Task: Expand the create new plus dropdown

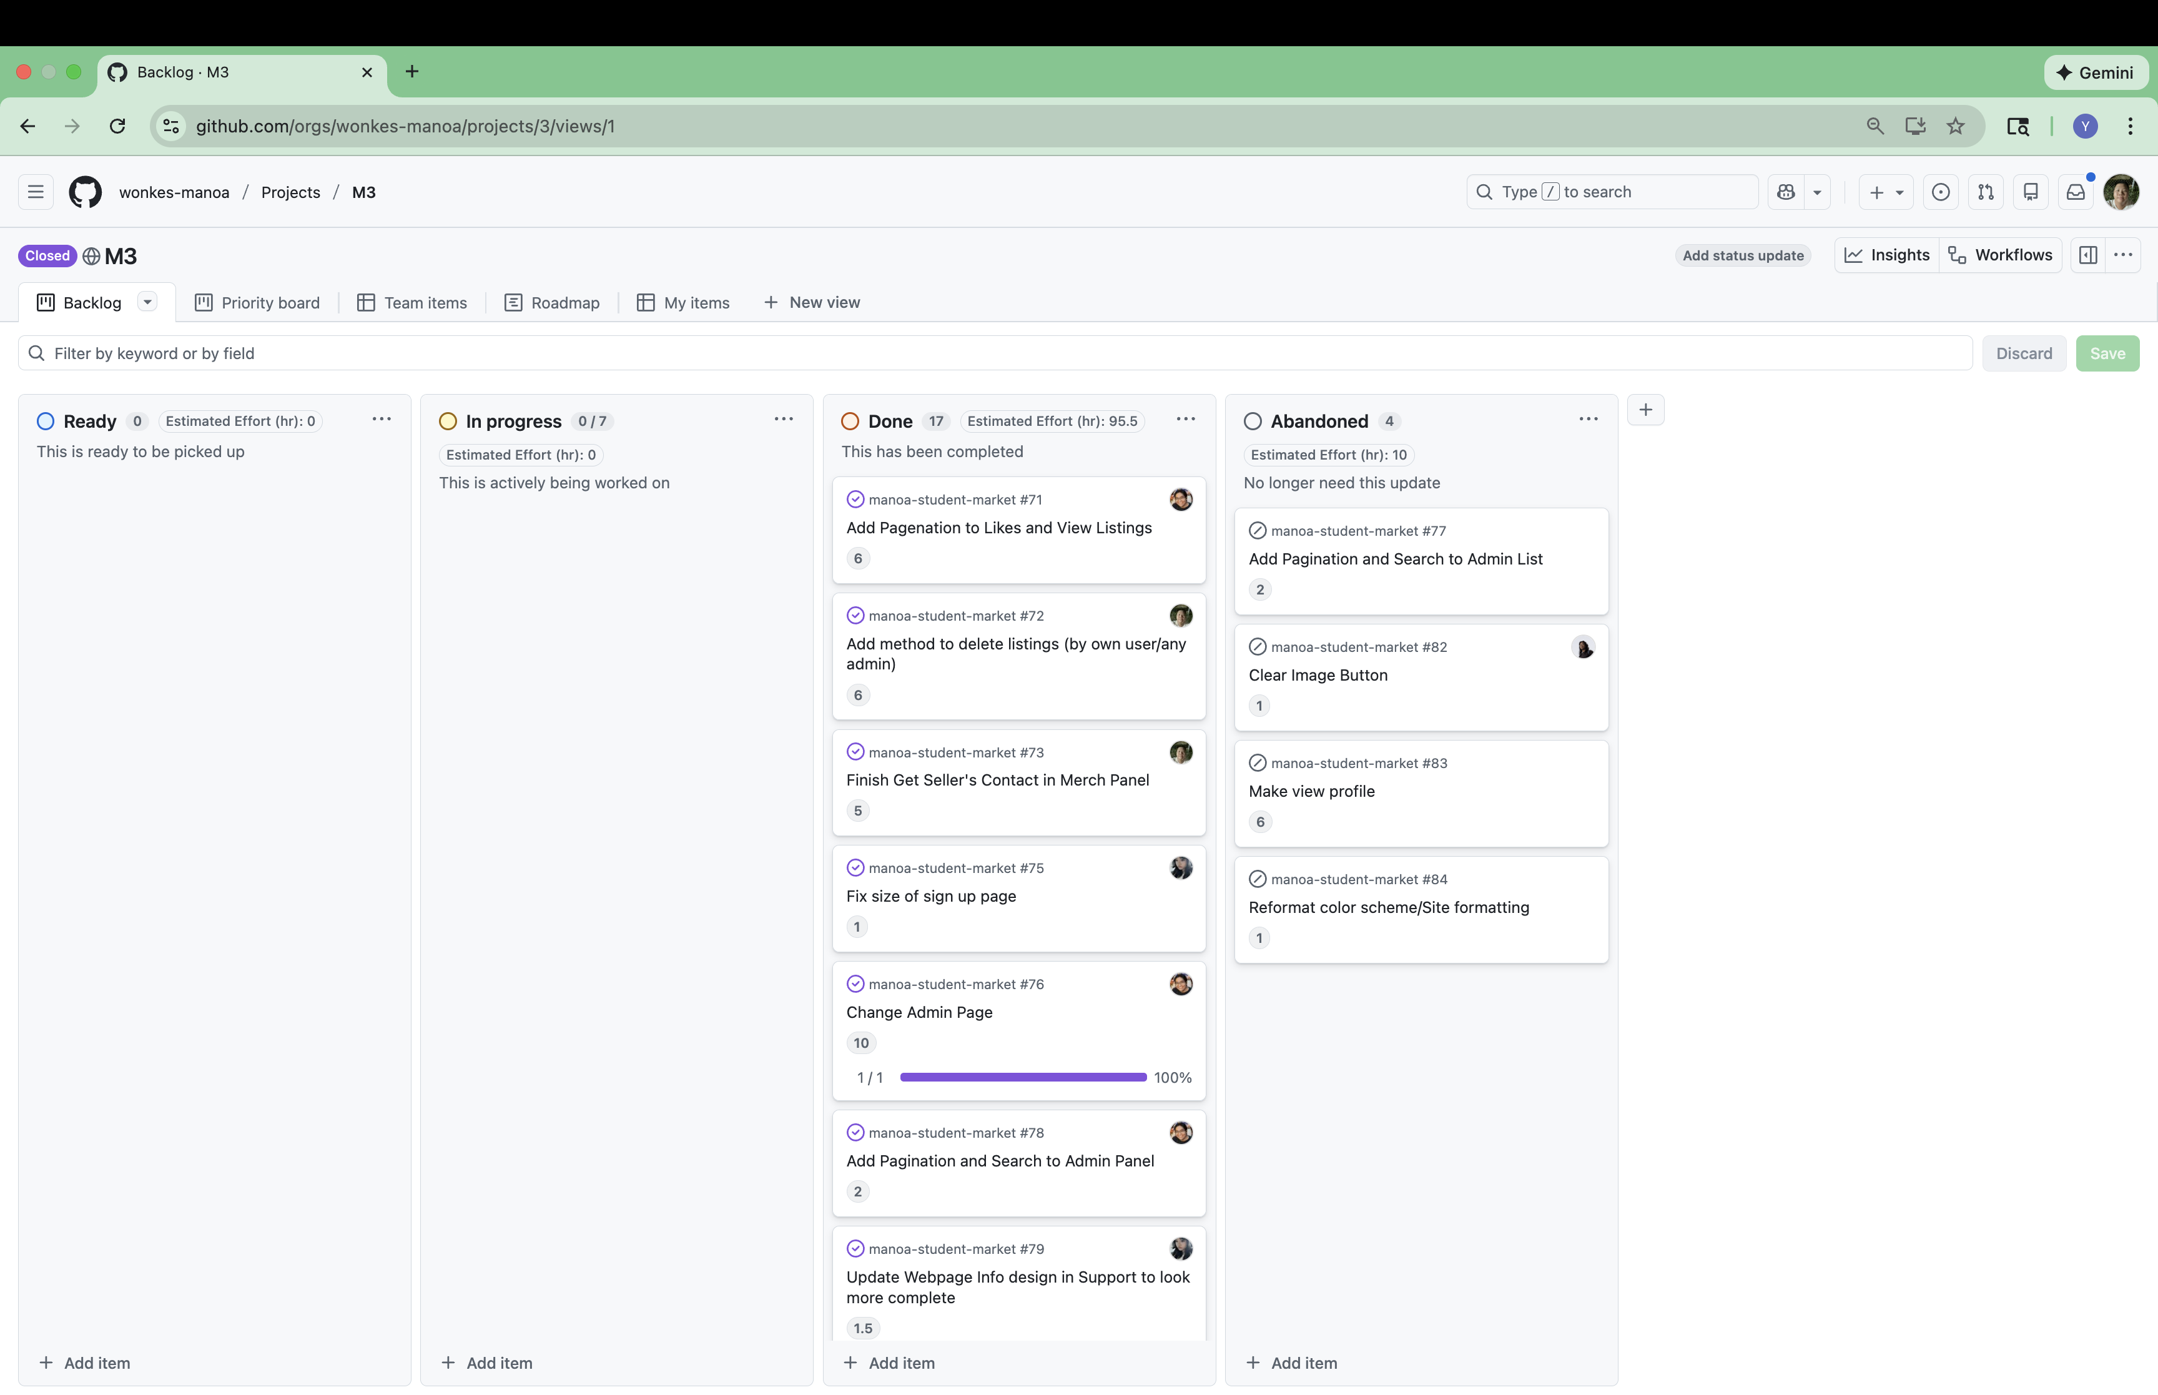Action: pos(1886,192)
